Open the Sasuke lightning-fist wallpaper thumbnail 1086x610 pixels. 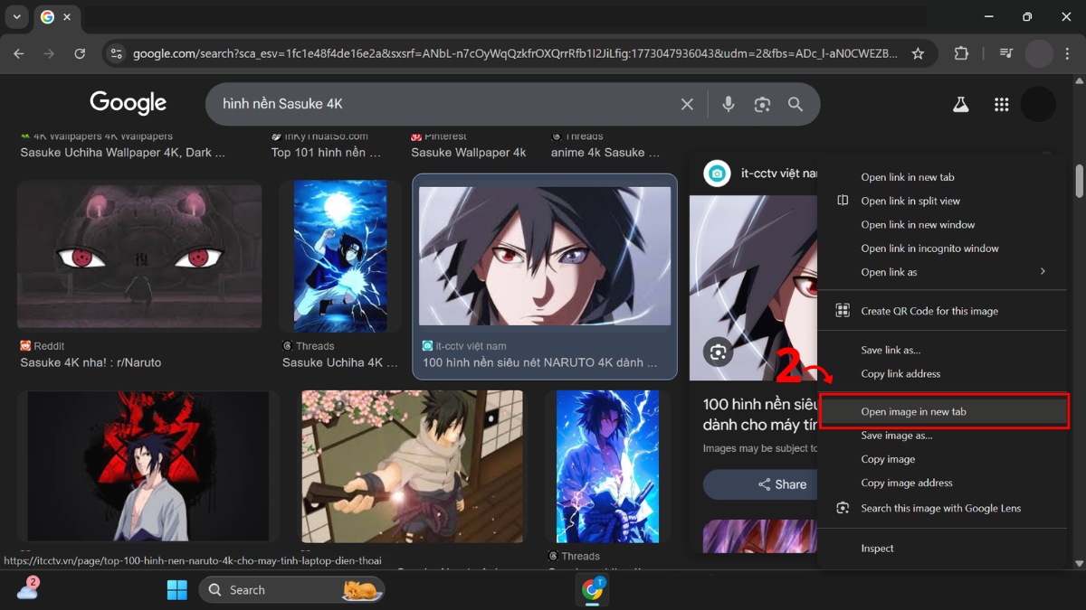340,256
